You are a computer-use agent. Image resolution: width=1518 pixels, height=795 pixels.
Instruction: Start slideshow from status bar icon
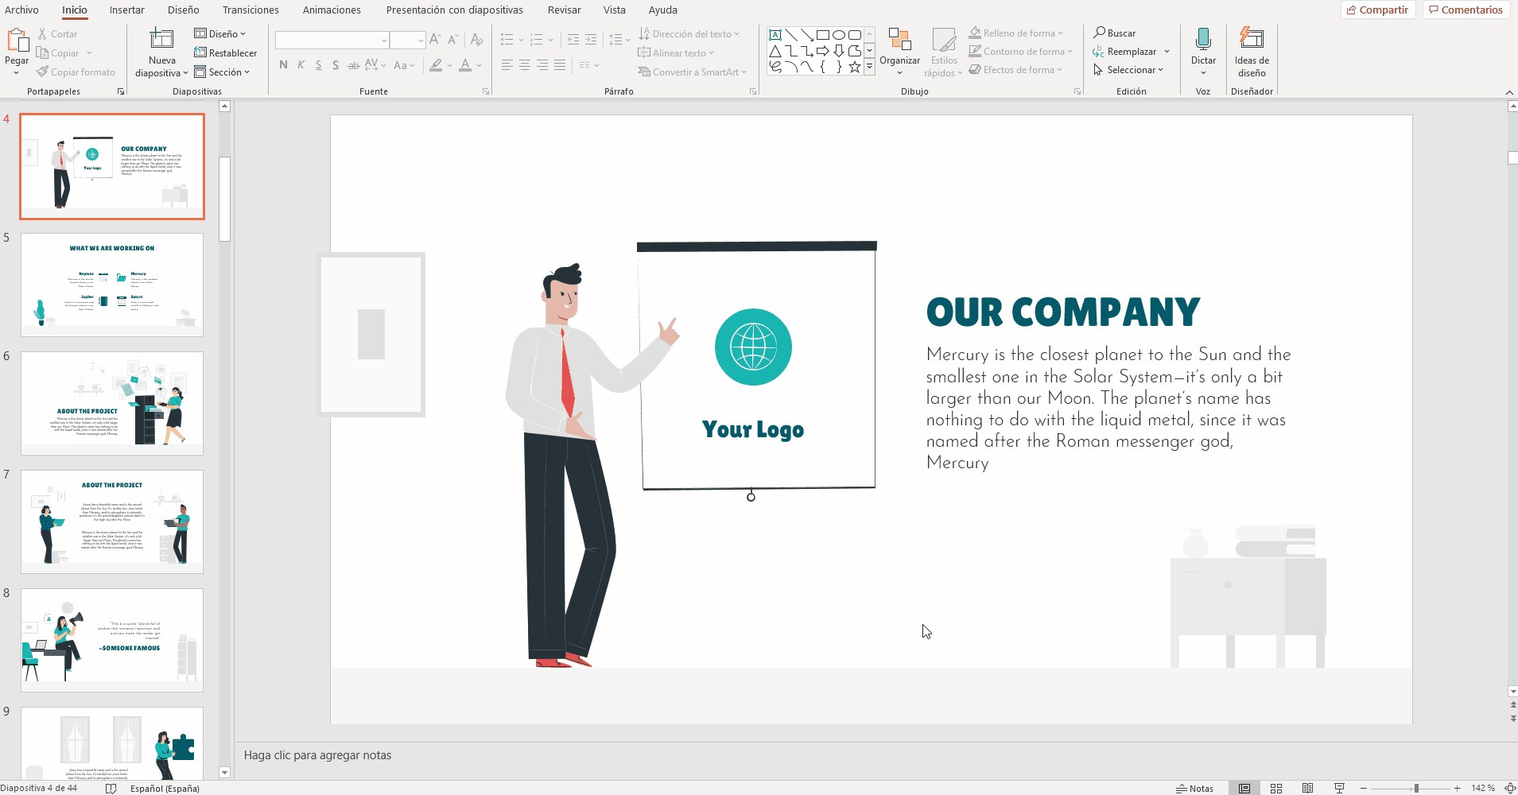[1340, 788]
